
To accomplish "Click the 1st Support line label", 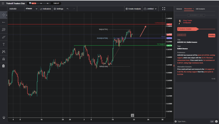I will [x=161, y=44].
